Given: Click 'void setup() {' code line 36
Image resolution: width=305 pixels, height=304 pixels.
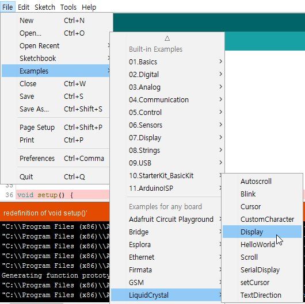Looking at the screenshot, I should coord(45,195).
